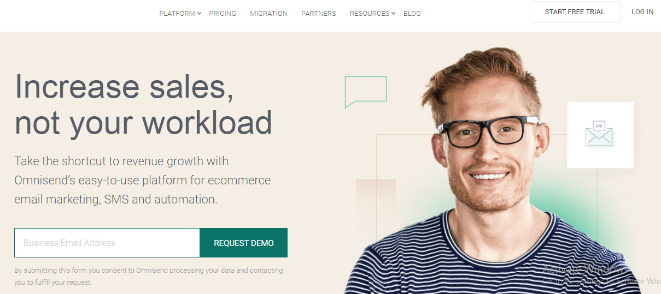Click the Start Free Trial button
661x294 pixels.
pyautogui.click(x=575, y=12)
